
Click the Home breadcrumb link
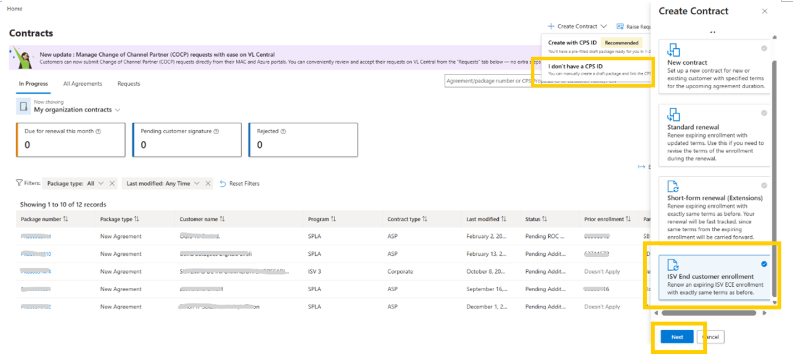(15, 9)
